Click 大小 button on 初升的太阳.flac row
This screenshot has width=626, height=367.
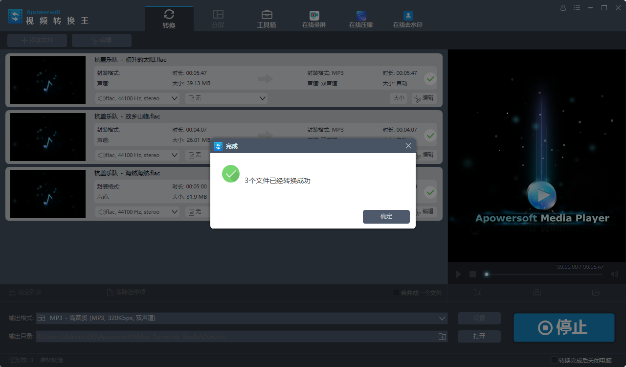point(399,98)
